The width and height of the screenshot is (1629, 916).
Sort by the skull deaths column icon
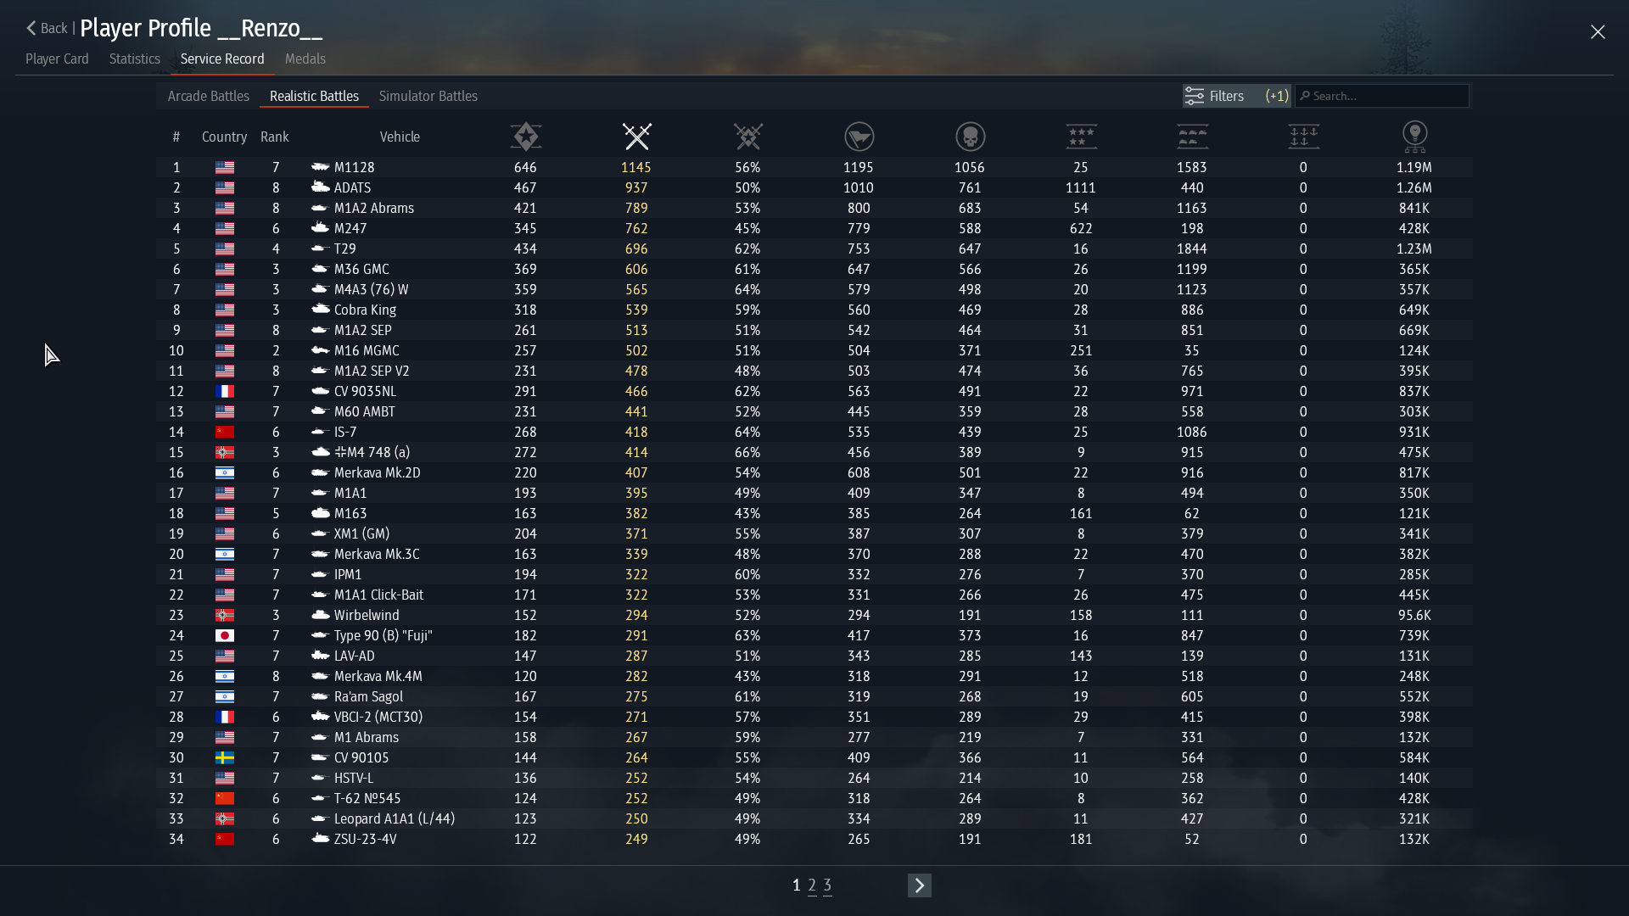pyautogui.click(x=970, y=137)
